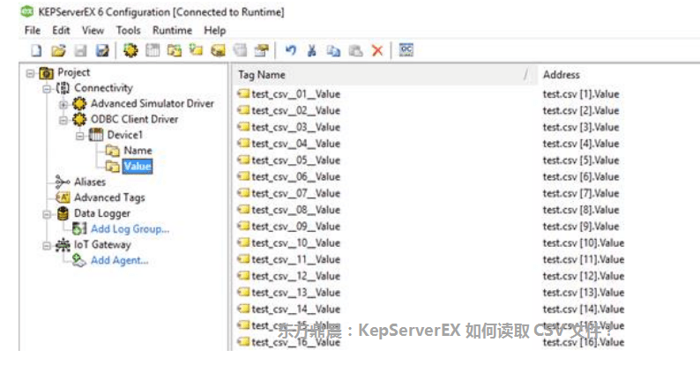The height and width of the screenshot is (365, 700).
Task: Collapse the ODBC Client Driver node
Action: click(63, 120)
